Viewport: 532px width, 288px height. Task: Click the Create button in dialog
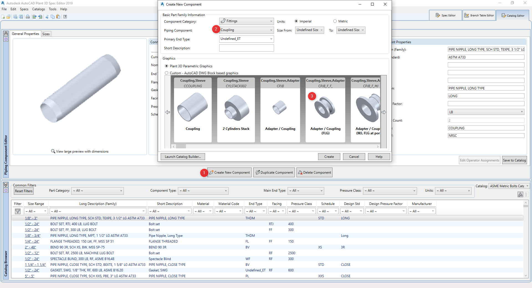(x=329, y=157)
